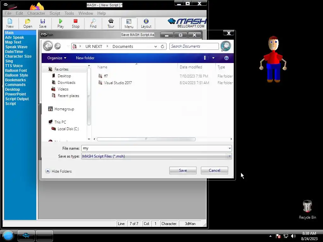Viewport: 323px width, 242px height.
Task: Open the Organize dropdown menu
Action: pyautogui.click(x=57, y=58)
